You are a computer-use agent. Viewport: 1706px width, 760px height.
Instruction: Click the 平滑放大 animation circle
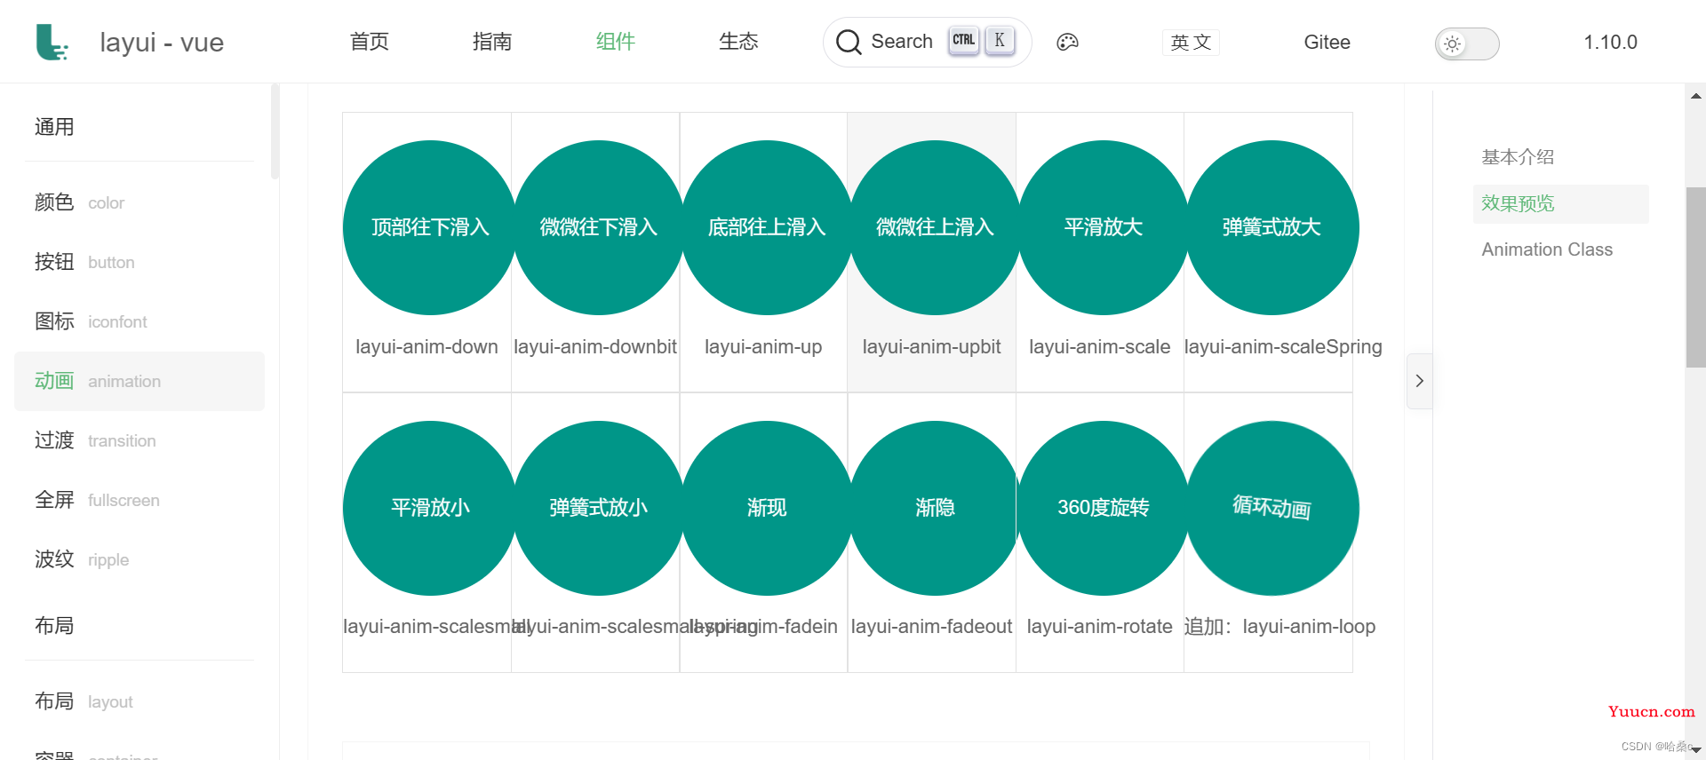click(x=1103, y=227)
